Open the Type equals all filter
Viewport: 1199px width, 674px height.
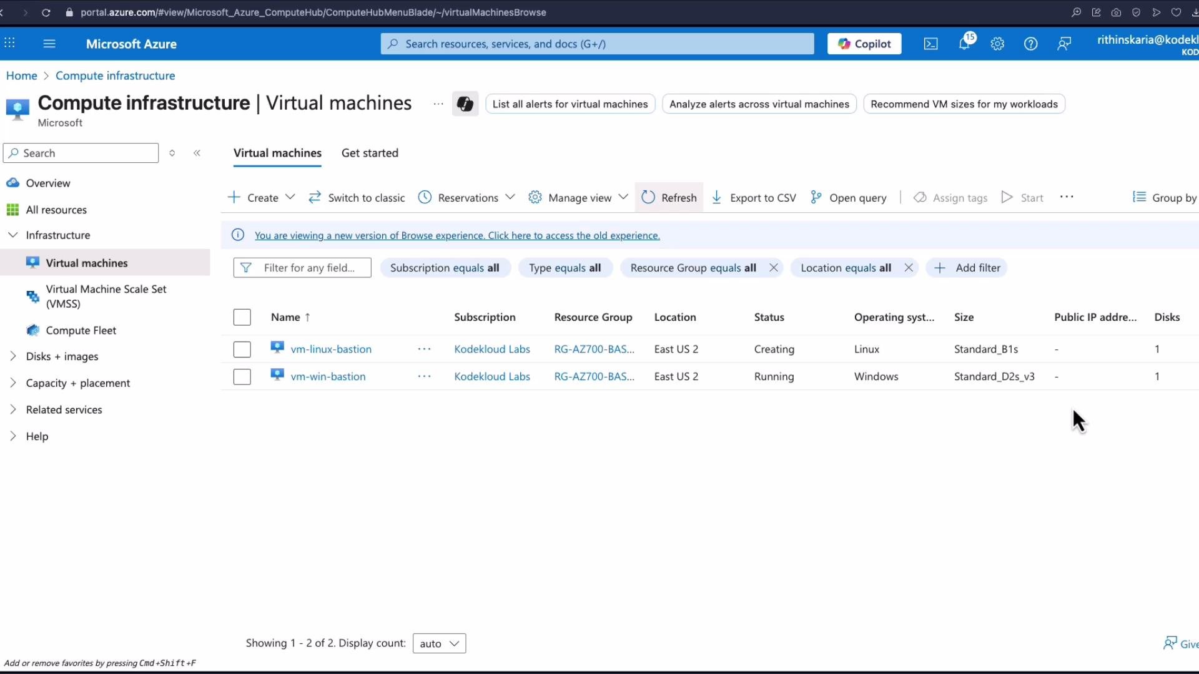[565, 268]
